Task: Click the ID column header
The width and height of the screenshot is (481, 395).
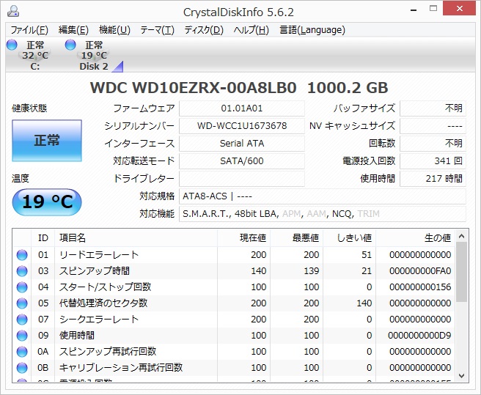Action: point(43,238)
